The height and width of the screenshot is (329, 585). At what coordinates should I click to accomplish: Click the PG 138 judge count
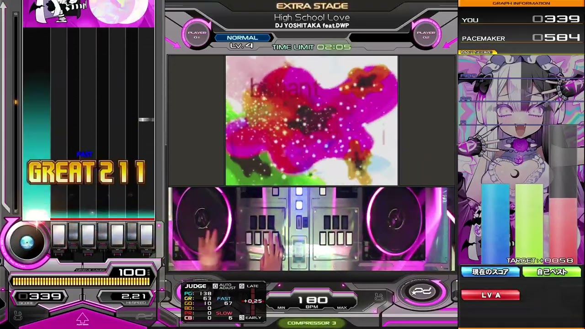click(198, 294)
